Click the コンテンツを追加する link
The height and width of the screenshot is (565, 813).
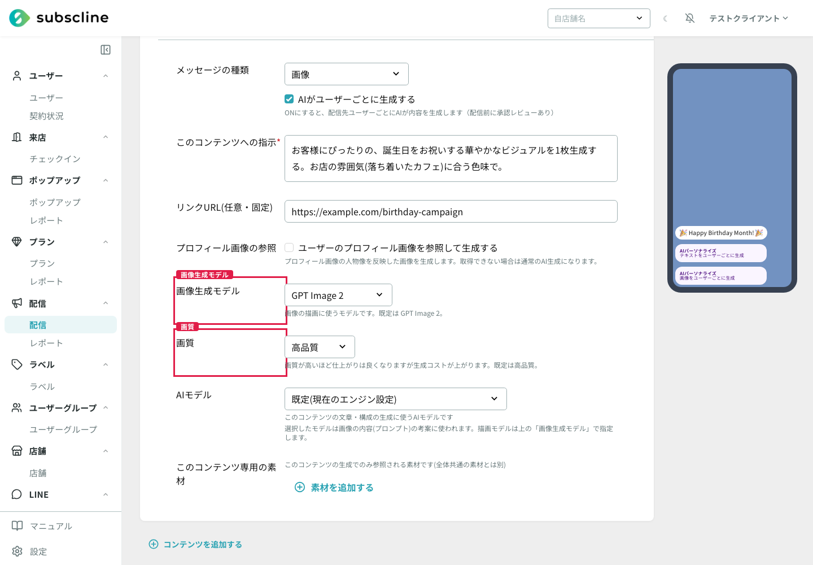click(203, 544)
